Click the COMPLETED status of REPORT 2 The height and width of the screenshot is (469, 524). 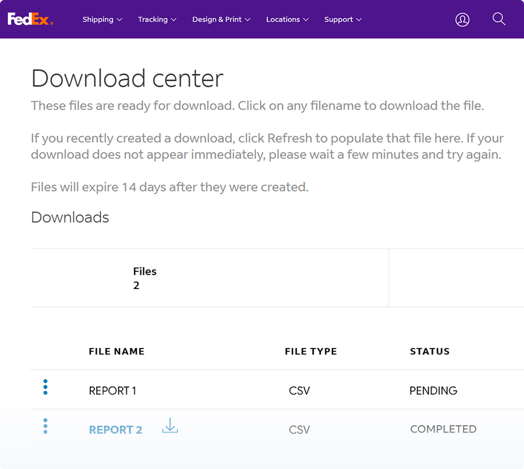443,429
